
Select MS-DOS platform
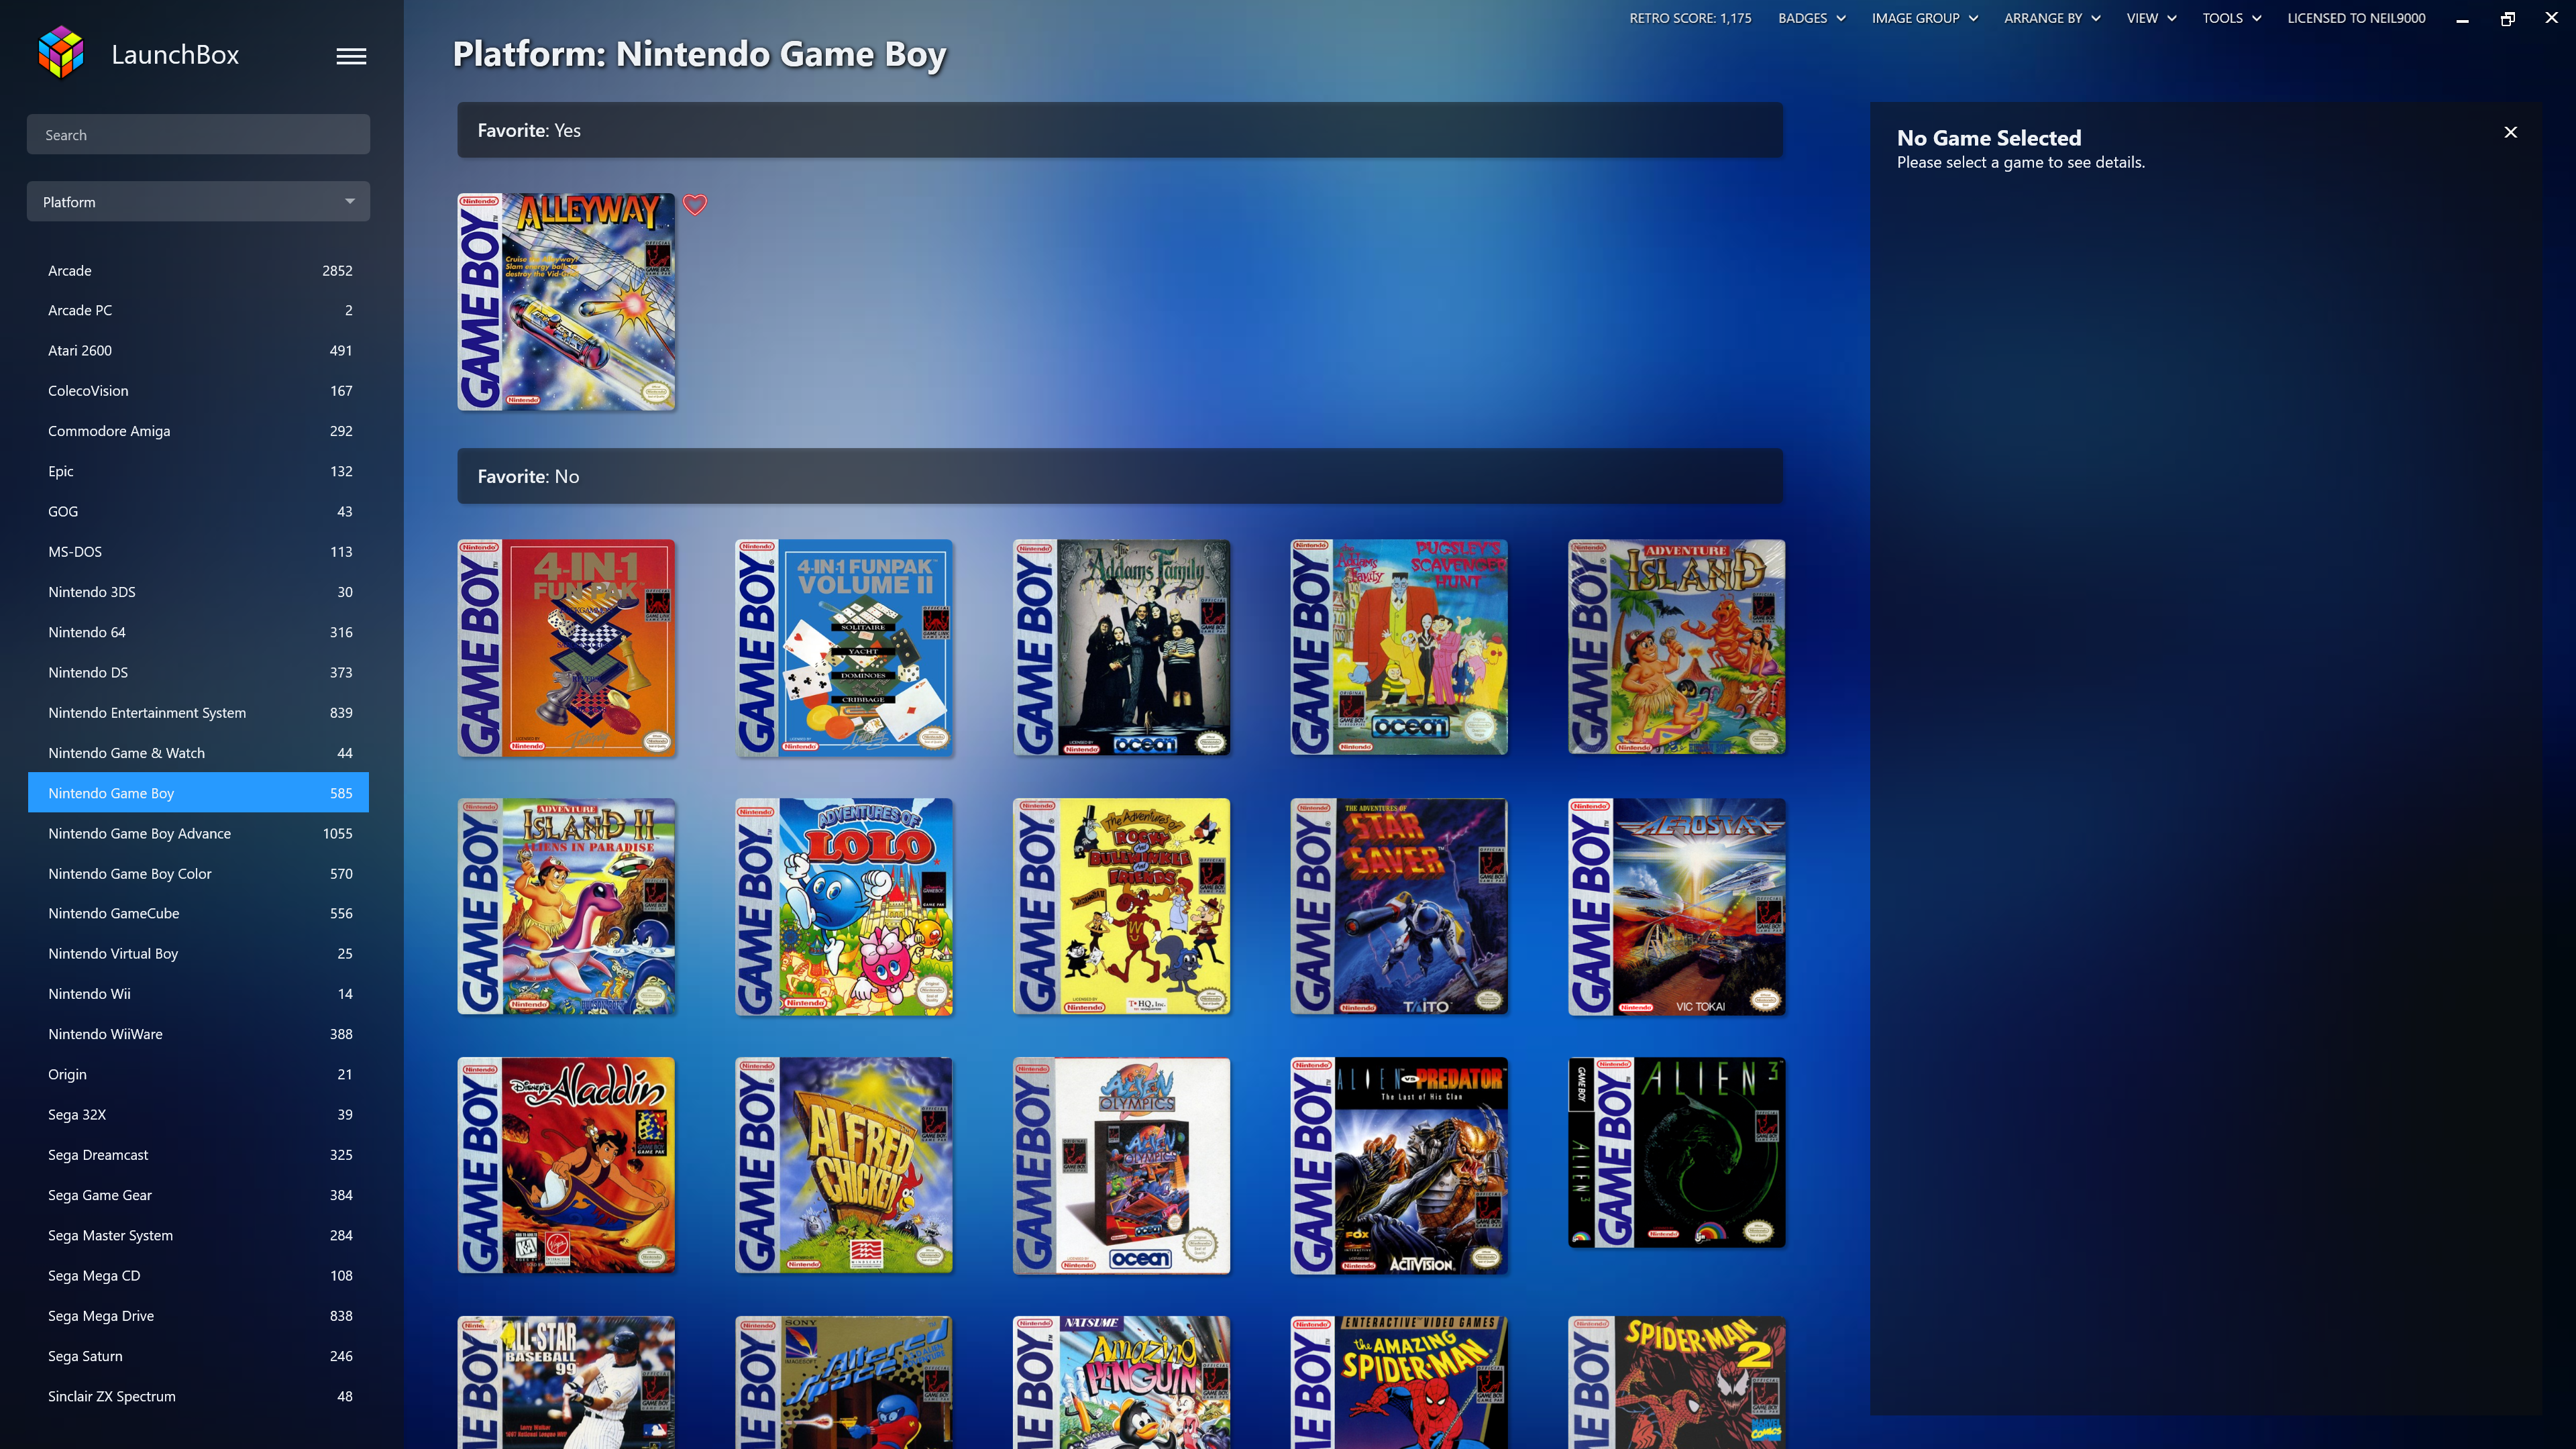coord(198,552)
